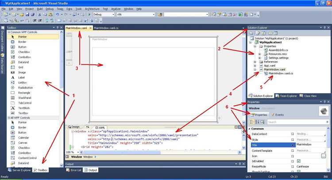The width and height of the screenshot is (332, 180).
Task: Choose the TextBlock control in the Toolbox
Action: (x=33, y=108)
